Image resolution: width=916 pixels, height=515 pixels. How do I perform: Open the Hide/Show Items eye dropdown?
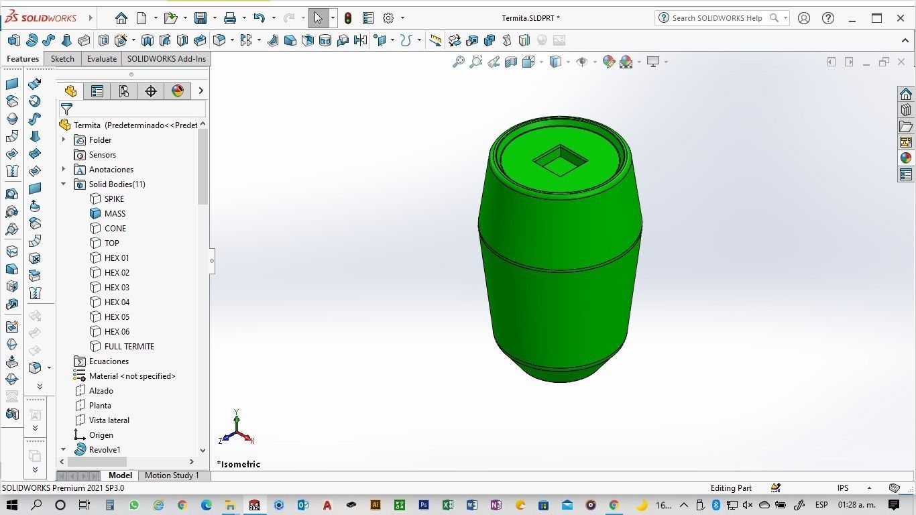click(x=595, y=62)
